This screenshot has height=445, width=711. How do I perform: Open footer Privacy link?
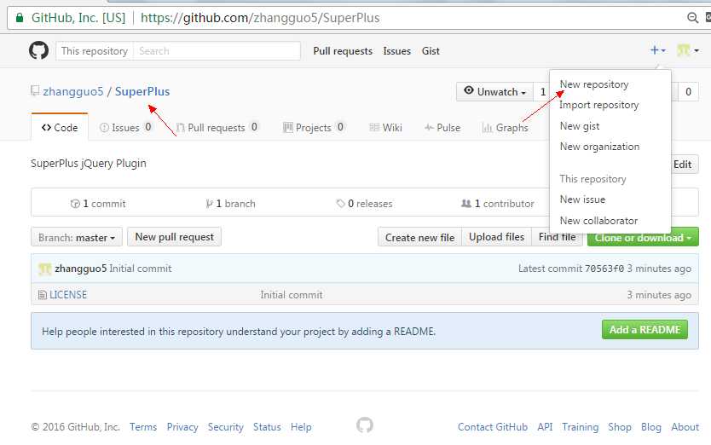(182, 427)
